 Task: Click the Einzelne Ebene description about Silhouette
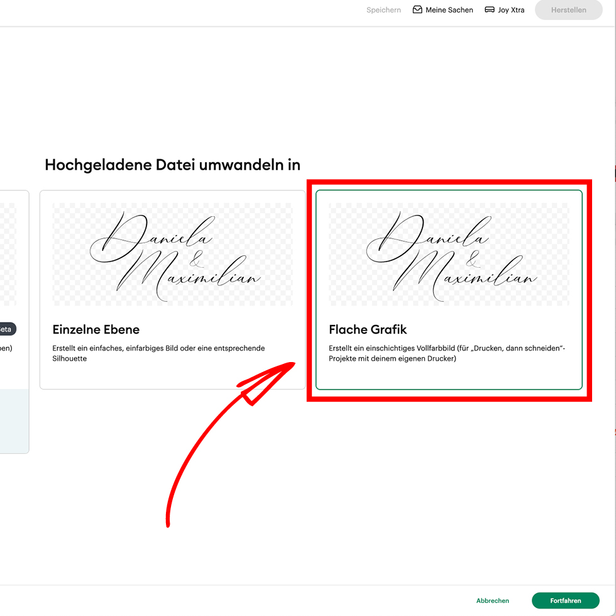click(158, 353)
